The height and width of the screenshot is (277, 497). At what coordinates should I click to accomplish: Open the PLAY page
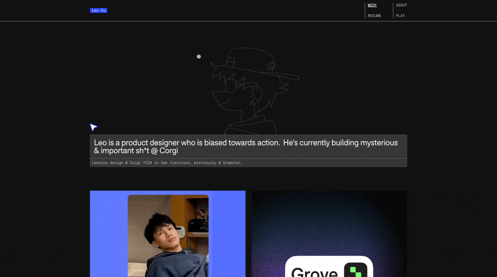[x=400, y=16]
